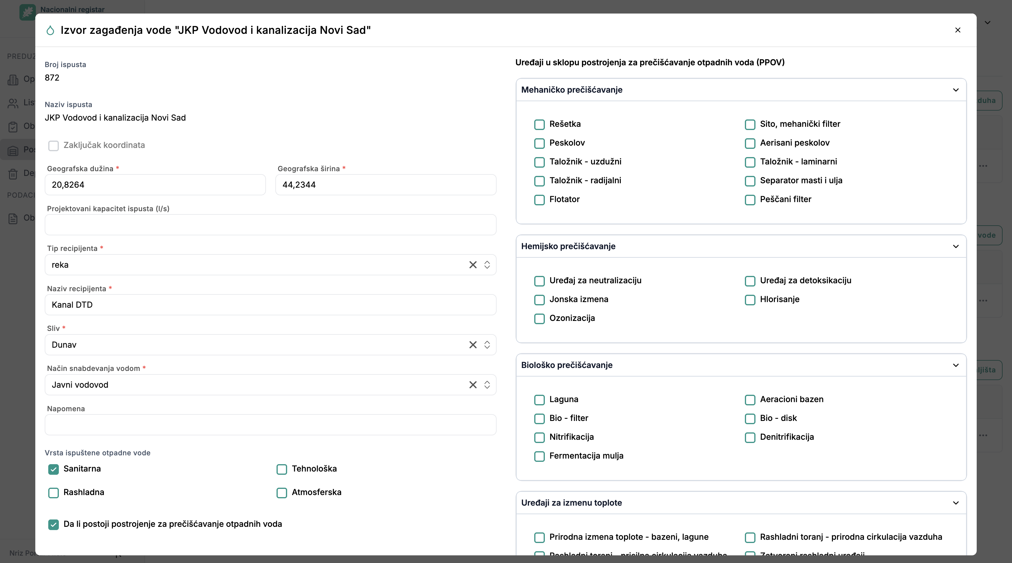Check the Laguna checkbox
The height and width of the screenshot is (563, 1012).
coord(540,400)
